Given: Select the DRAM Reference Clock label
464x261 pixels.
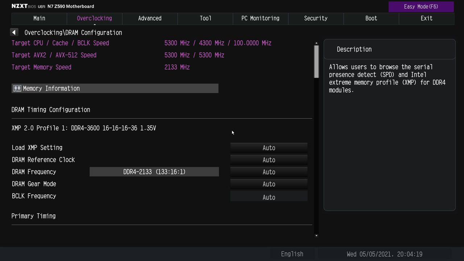Looking at the screenshot, I should 43,160.
